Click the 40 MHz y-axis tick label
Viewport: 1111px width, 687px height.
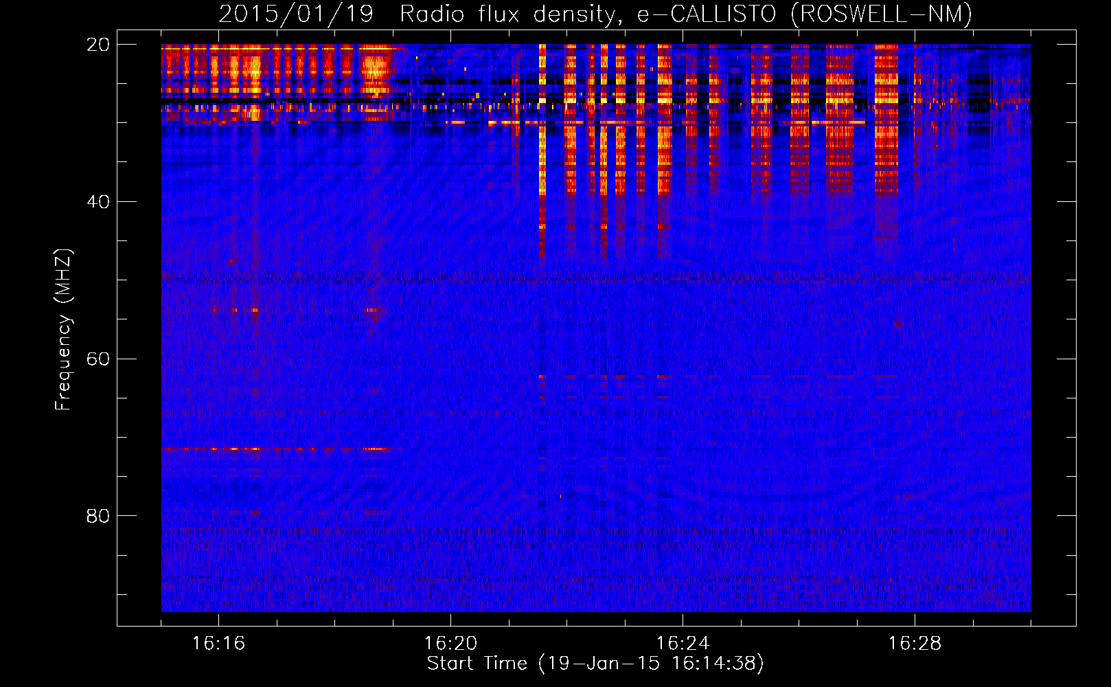98,202
